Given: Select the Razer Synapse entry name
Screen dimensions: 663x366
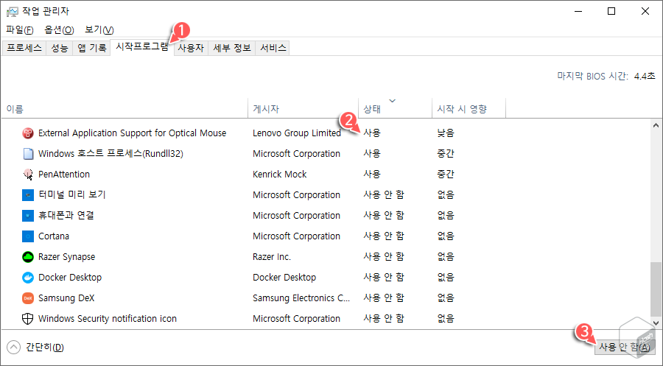Looking at the screenshot, I should coord(66,257).
